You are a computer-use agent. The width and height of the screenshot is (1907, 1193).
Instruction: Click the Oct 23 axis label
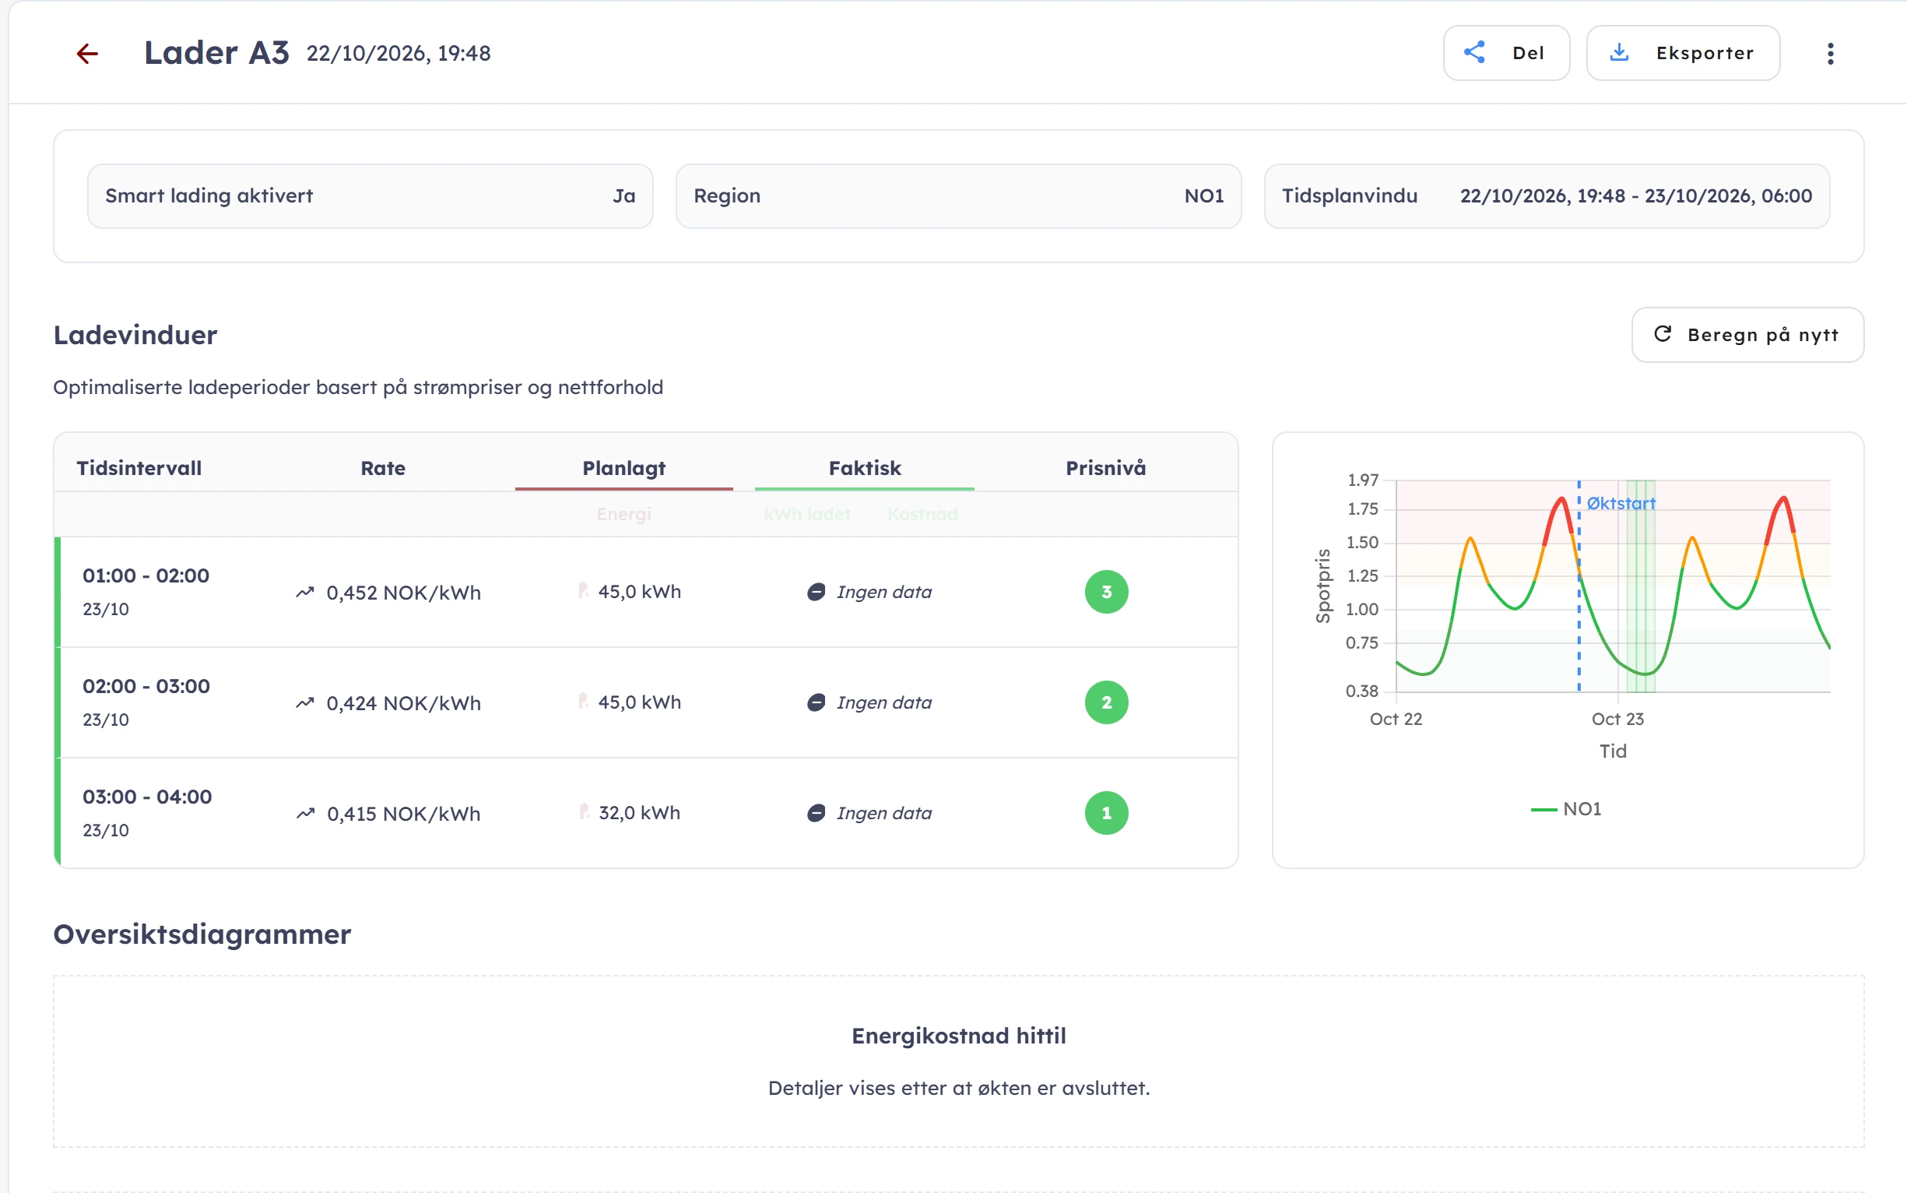pos(1617,719)
